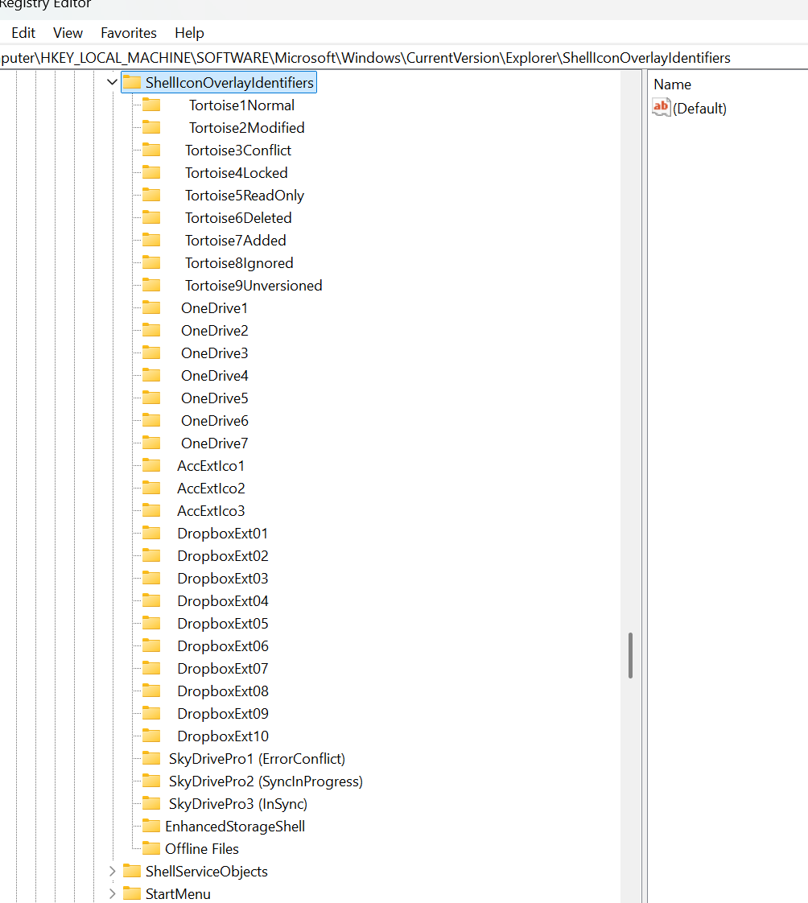This screenshot has width=808, height=903.
Task: Click the Offline Files folder icon
Action: click(151, 849)
